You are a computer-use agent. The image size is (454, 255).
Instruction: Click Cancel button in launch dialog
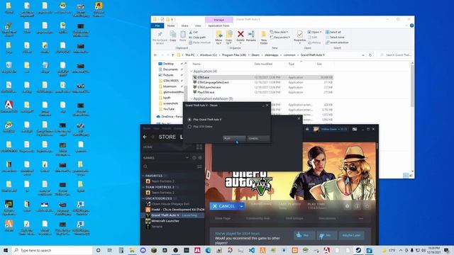pyautogui.click(x=258, y=139)
